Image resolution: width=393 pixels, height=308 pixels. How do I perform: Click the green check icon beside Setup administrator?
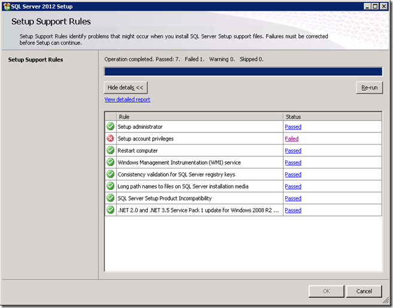(110, 127)
